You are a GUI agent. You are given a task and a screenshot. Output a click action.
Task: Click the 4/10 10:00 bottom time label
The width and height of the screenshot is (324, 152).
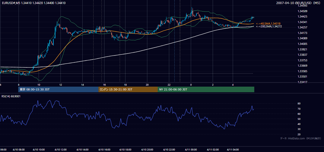coord(39,150)
